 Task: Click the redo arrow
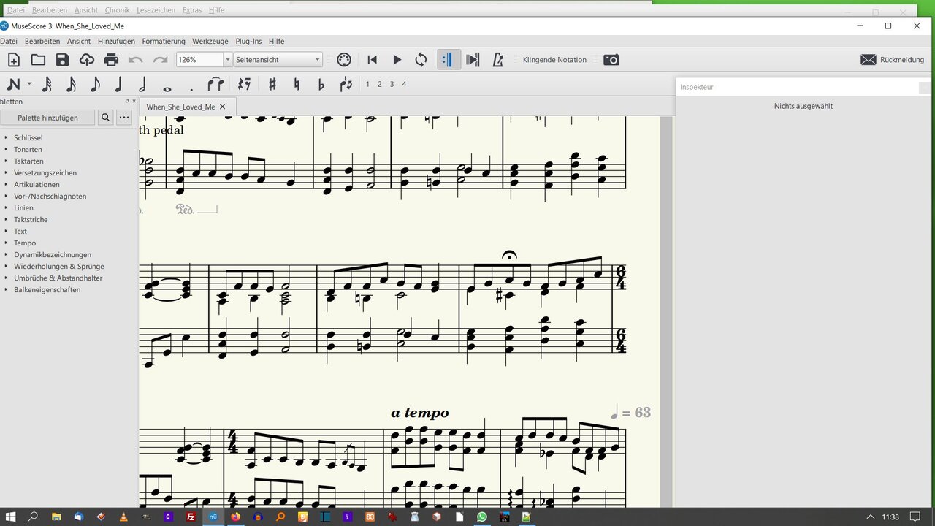(160, 60)
